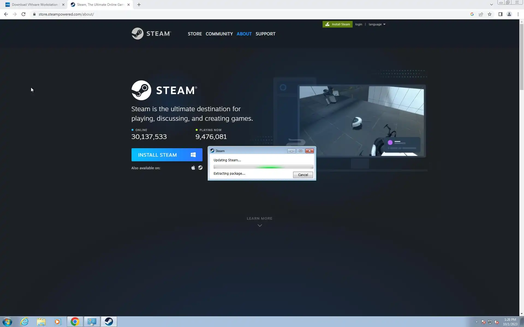
Task: Open the STORE menu item
Action: (195, 34)
